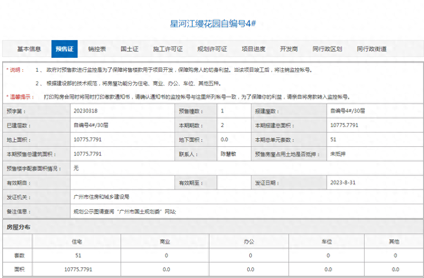Open the 同行政街道 tab
The width and height of the screenshot is (424, 278).
pos(372,49)
